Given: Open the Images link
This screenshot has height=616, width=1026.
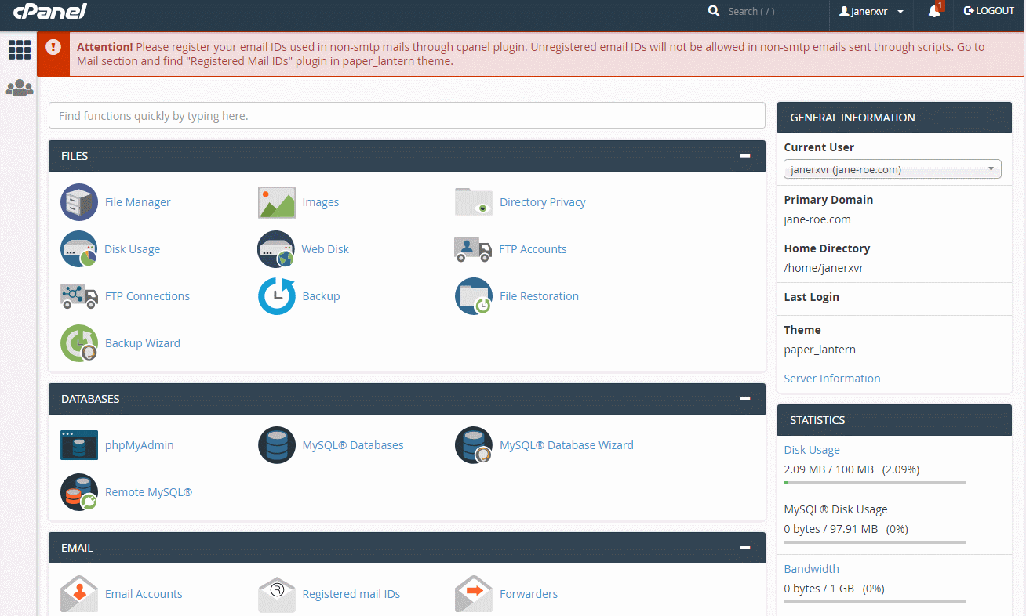Looking at the screenshot, I should click(321, 202).
